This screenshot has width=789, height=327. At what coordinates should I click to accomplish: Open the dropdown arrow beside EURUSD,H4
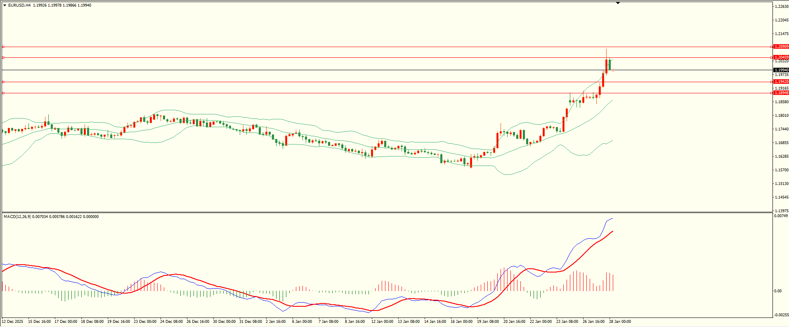(5, 5)
